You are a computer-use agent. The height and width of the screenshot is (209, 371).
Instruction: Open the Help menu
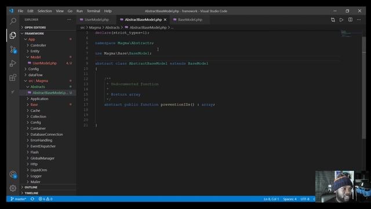(x=108, y=11)
